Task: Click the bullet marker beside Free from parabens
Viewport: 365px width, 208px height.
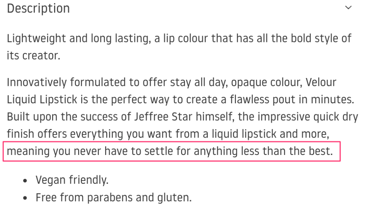Action: [25, 197]
